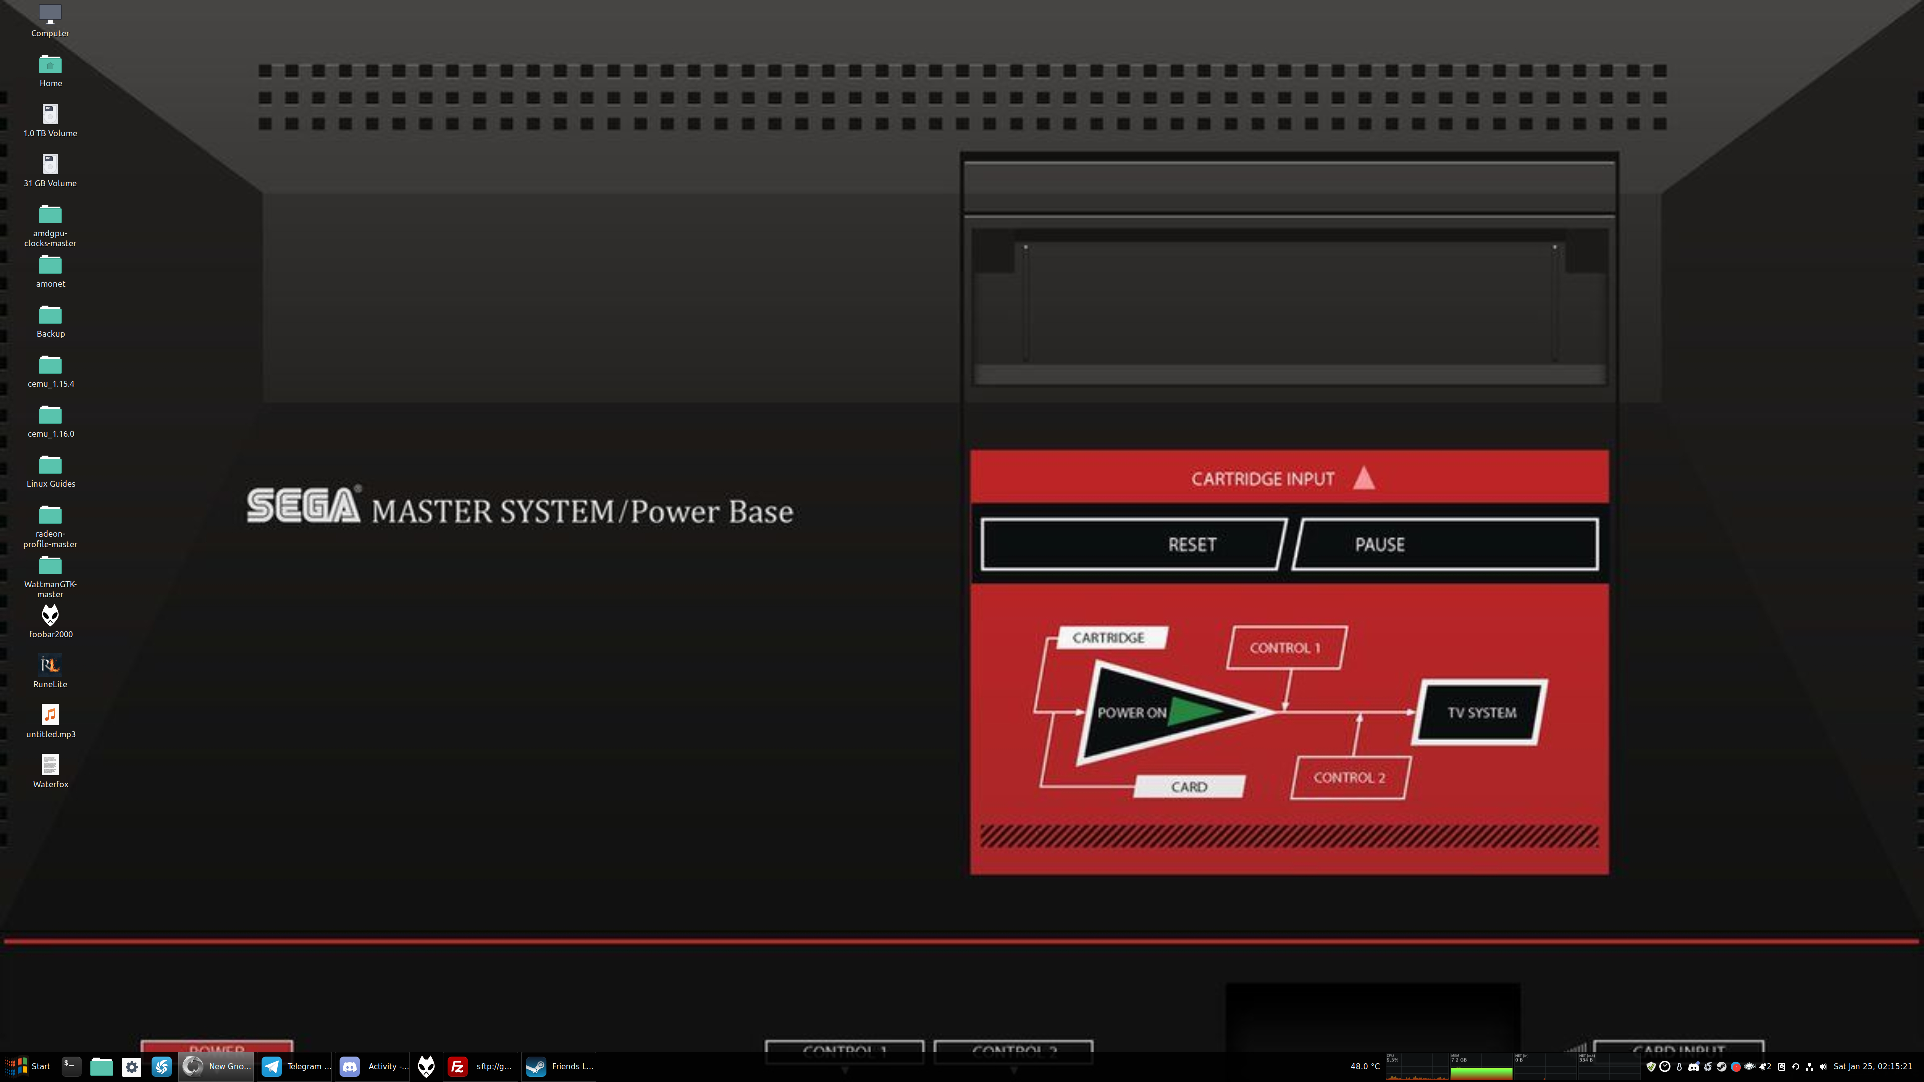
Task: Click the MEM usage graph applet
Action: (1481, 1066)
